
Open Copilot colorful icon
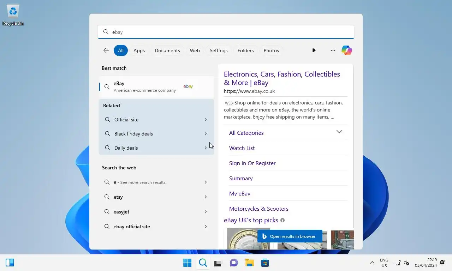[x=347, y=50]
